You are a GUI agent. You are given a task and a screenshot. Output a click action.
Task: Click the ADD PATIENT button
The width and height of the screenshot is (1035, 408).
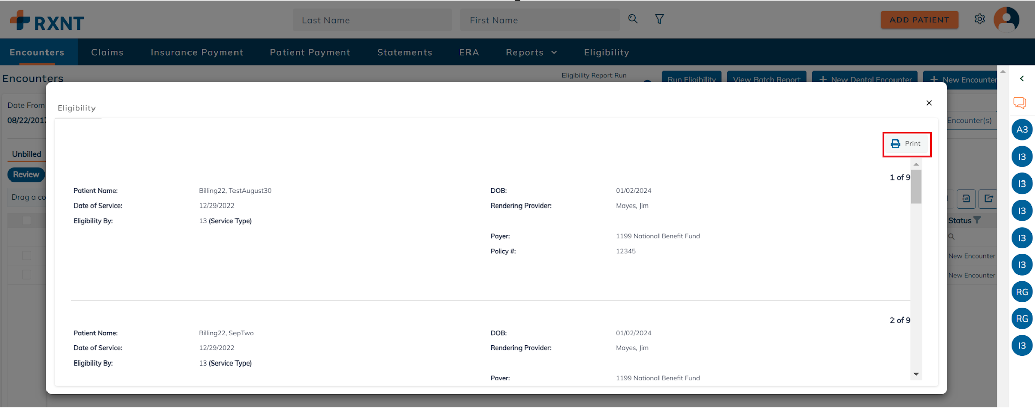(919, 20)
